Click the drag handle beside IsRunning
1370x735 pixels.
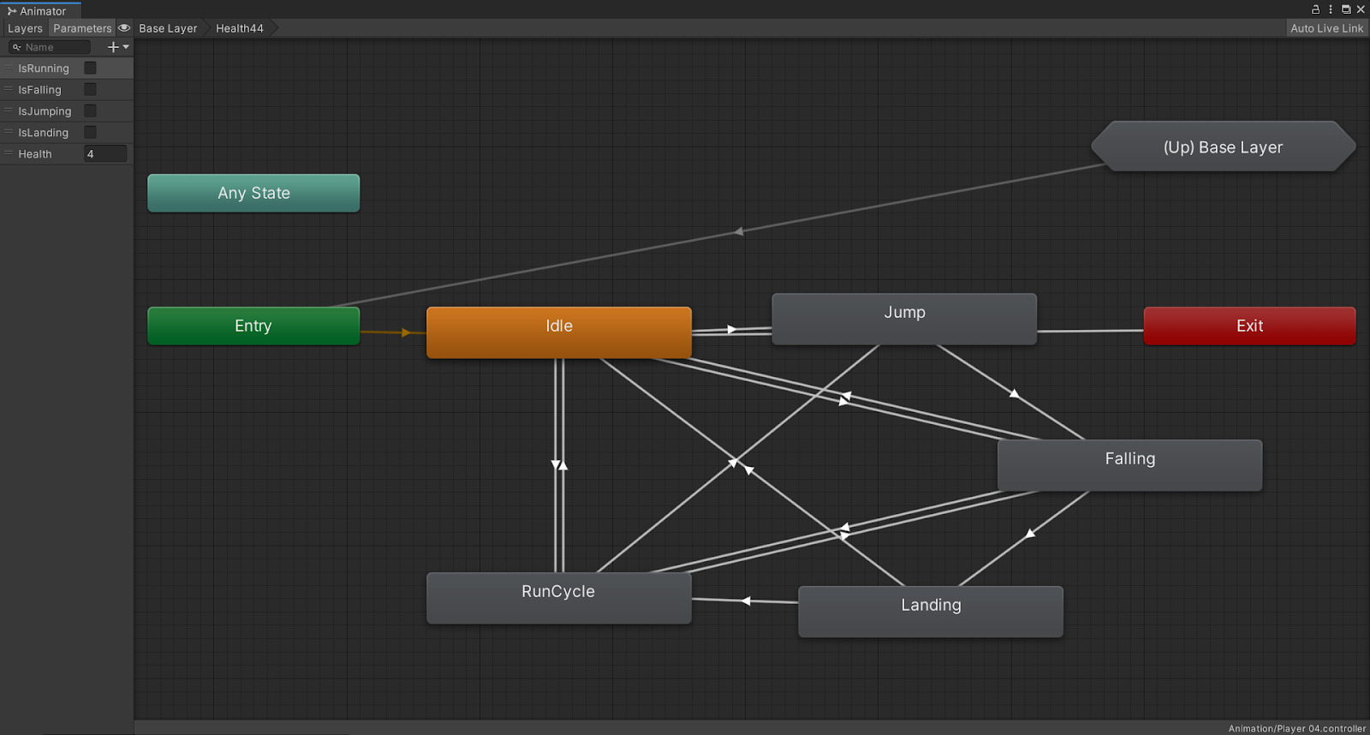pyautogui.click(x=9, y=68)
